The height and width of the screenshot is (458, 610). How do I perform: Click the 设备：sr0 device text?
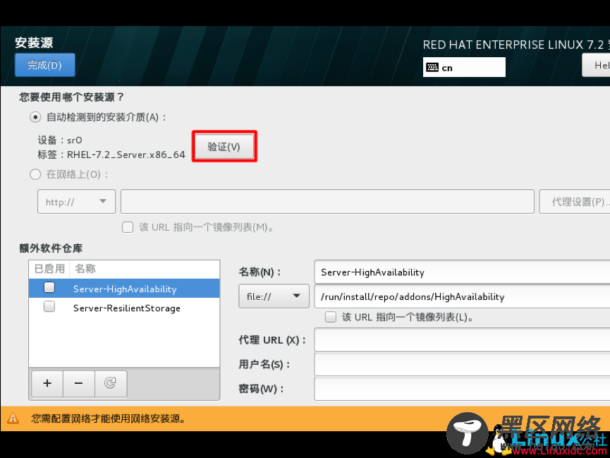60,140
